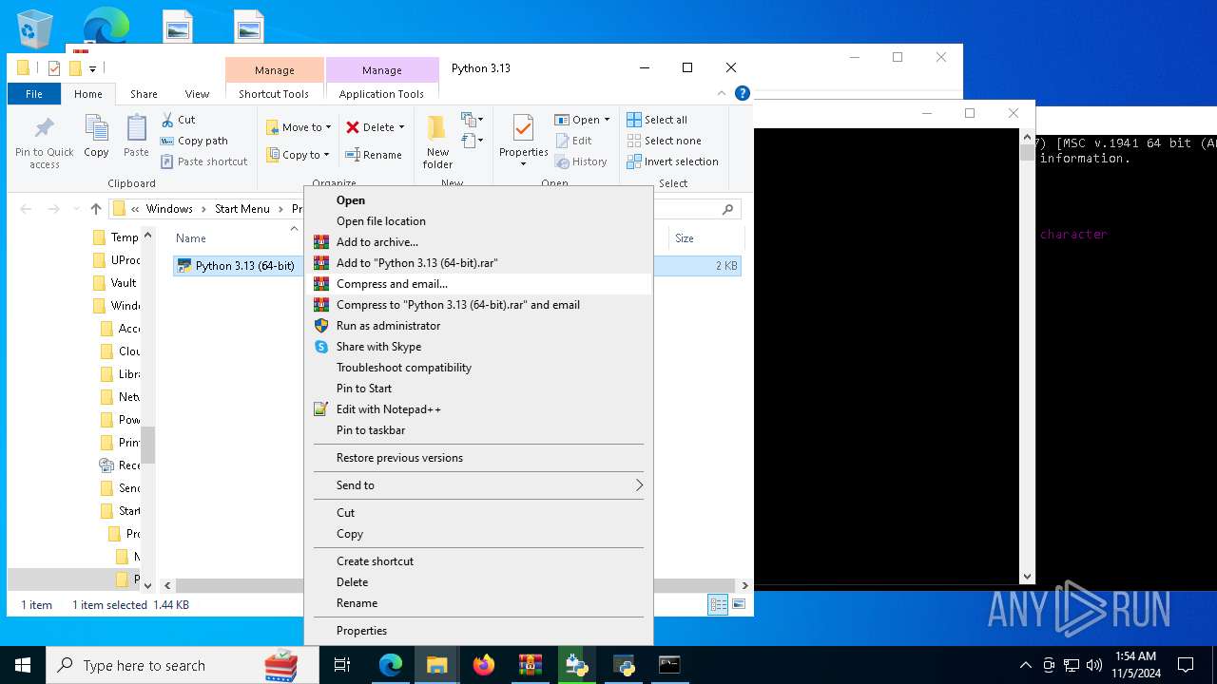1217x684 pixels.
Task: Select Share with Skype
Action: coord(478,347)
